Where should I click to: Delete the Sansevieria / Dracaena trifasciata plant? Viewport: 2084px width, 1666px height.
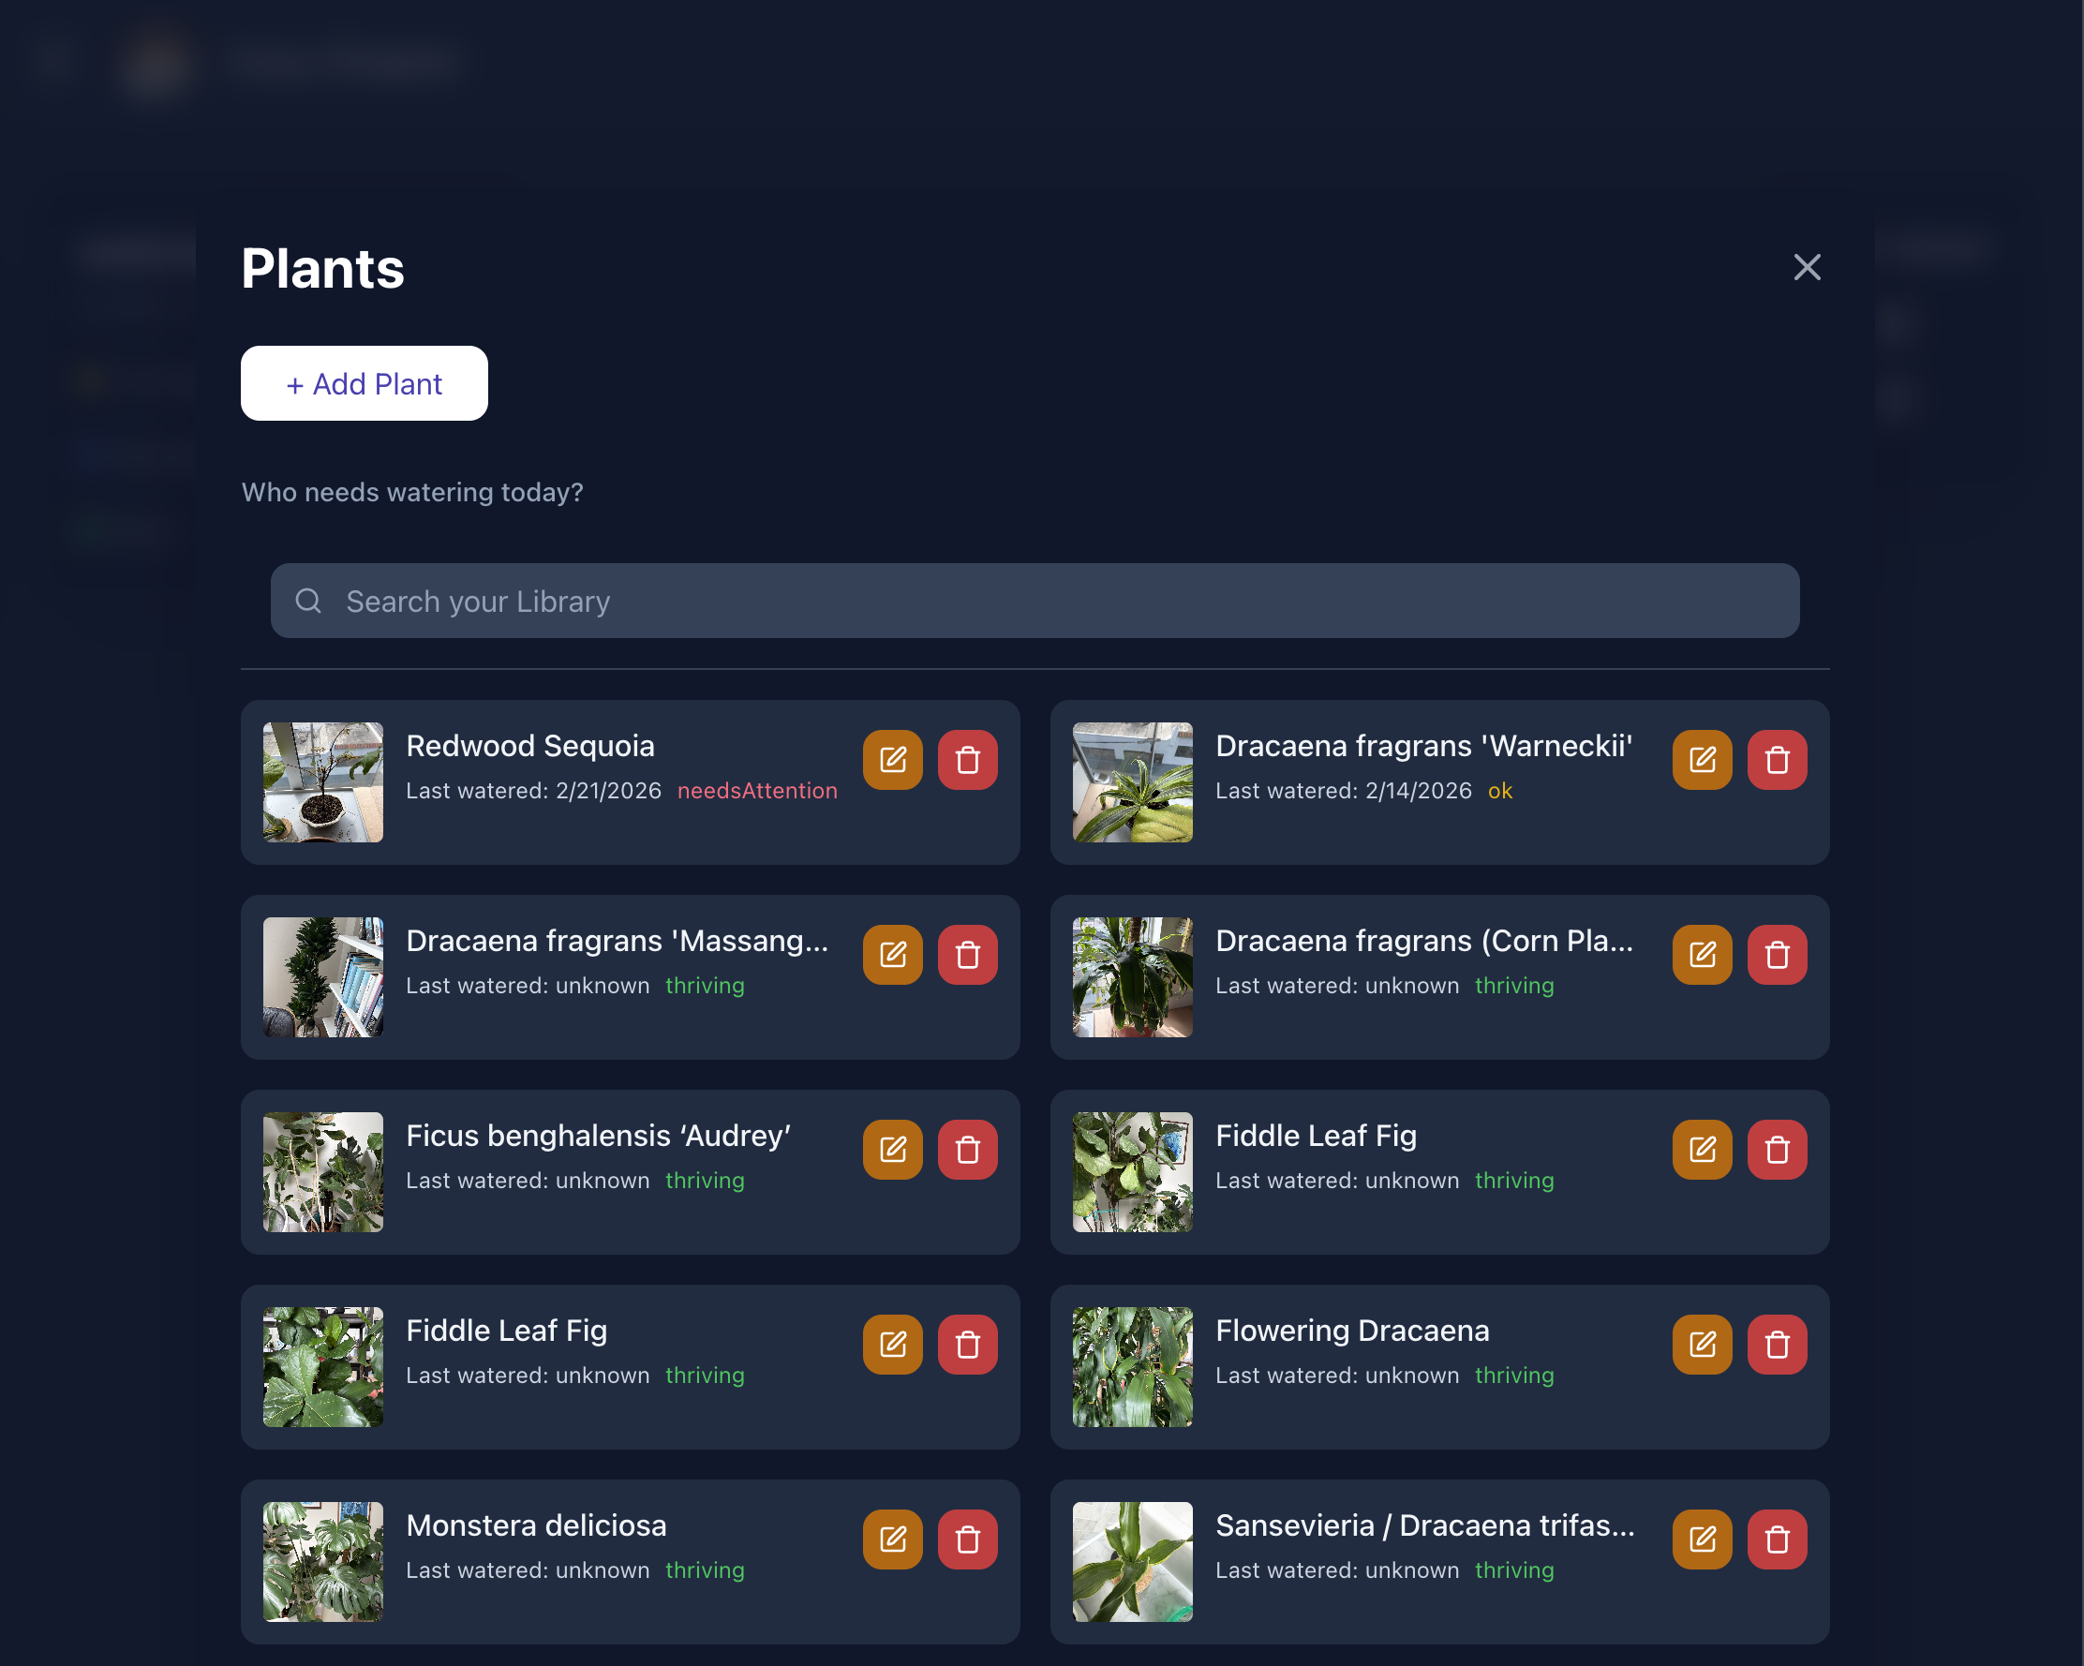pos(1778,1539)
